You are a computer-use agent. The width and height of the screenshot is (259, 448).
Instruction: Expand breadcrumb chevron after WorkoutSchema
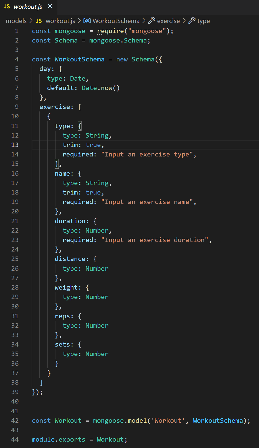pyautogui.click(x=144, y=21)
